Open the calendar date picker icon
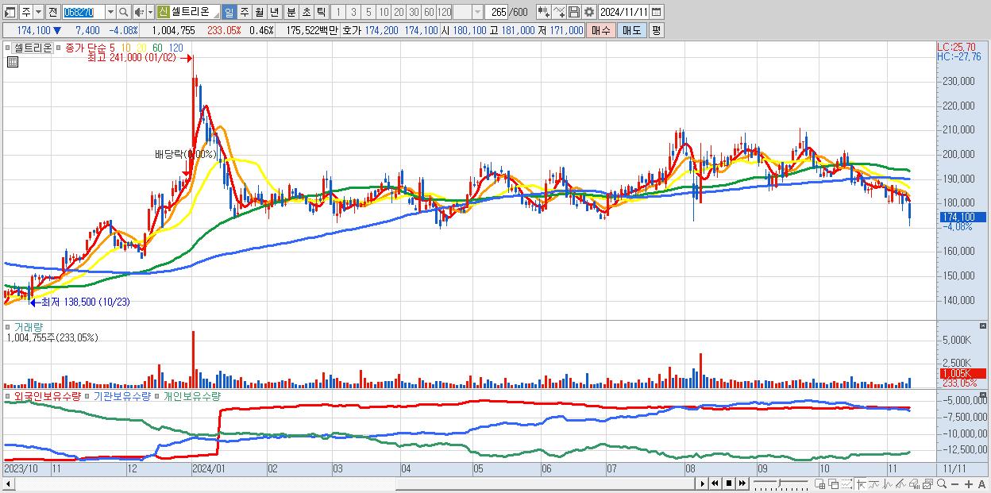Viewport: 991px width, 493px height. (x=656, y=12)
